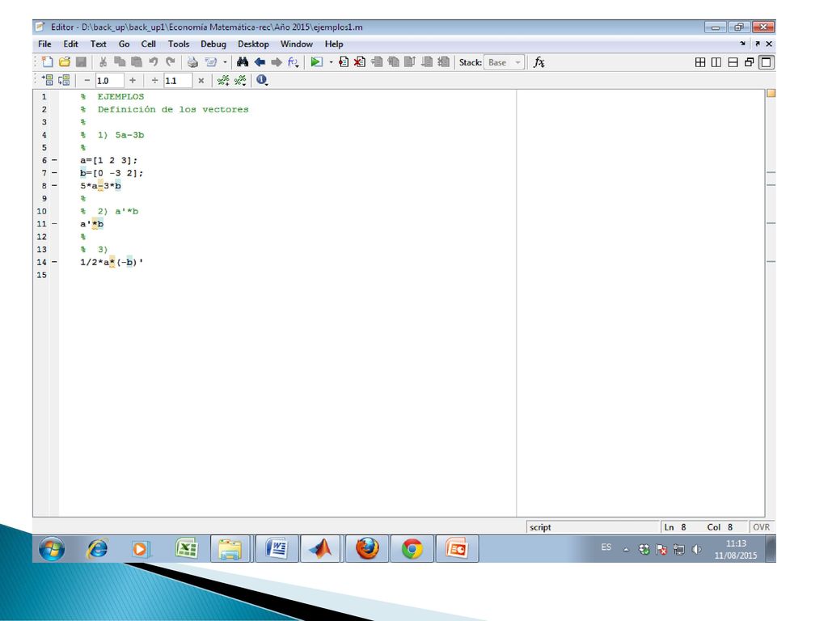Screen dimensions: 828x621
Task: Open the show functions fx dropdown
Action: pyautogui.click(x=293, y=62)
